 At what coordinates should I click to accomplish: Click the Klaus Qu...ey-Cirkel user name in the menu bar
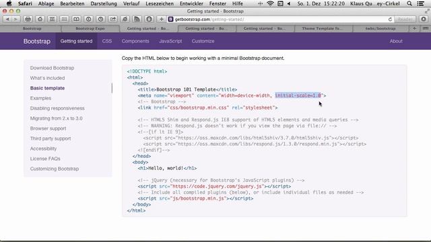coord(375,3)
